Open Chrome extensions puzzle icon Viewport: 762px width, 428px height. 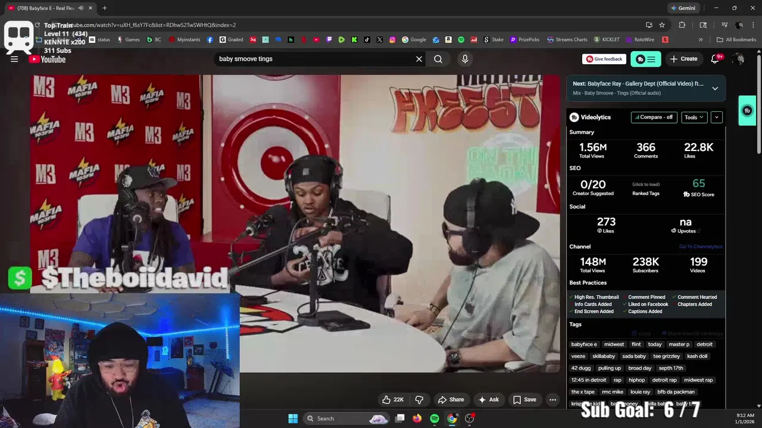click(x=682, y=25)
